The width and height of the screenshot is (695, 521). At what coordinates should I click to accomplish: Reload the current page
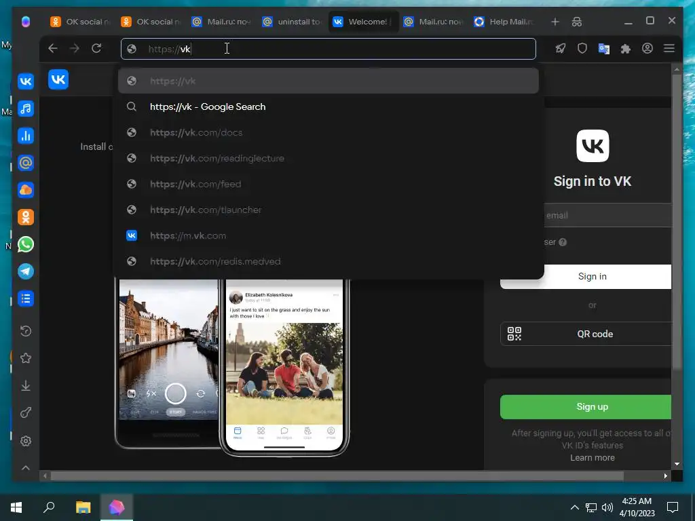[96, 48]
